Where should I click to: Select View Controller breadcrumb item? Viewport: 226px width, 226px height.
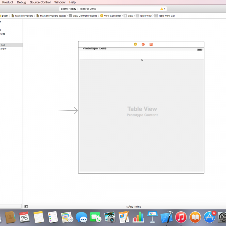(x=110, y=16)
